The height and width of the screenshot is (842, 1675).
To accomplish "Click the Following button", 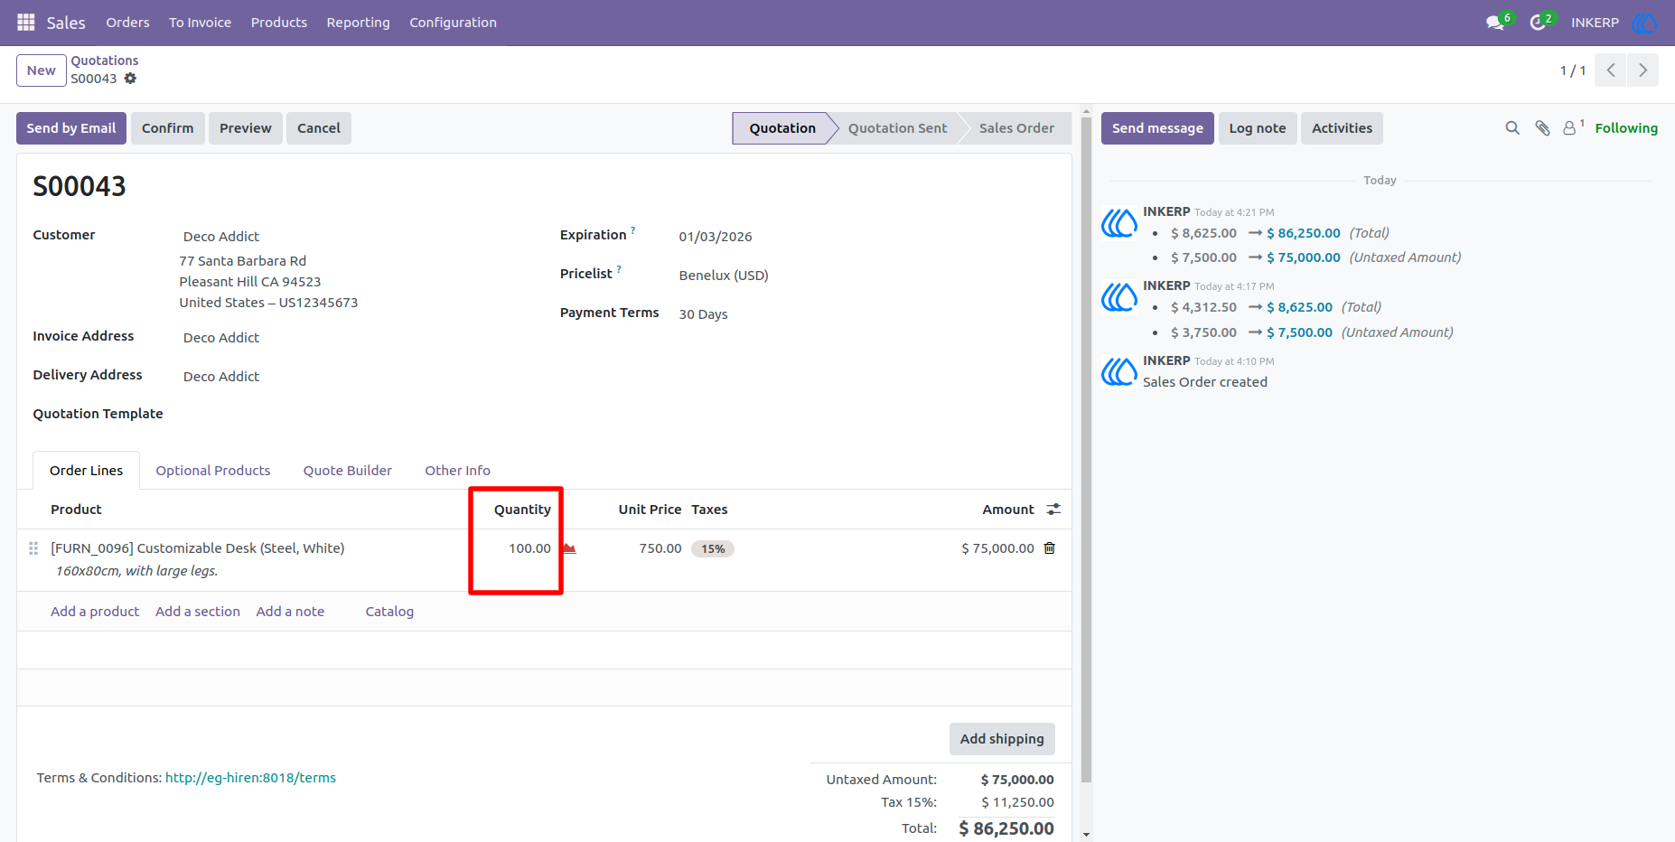I will tap(1626, 128).
